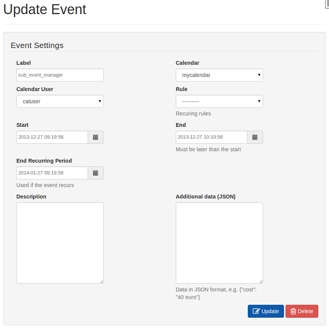Click the 'Must be later than the start' hint
This screenshot has height=328, width=329.
click(x=208, y=149)
